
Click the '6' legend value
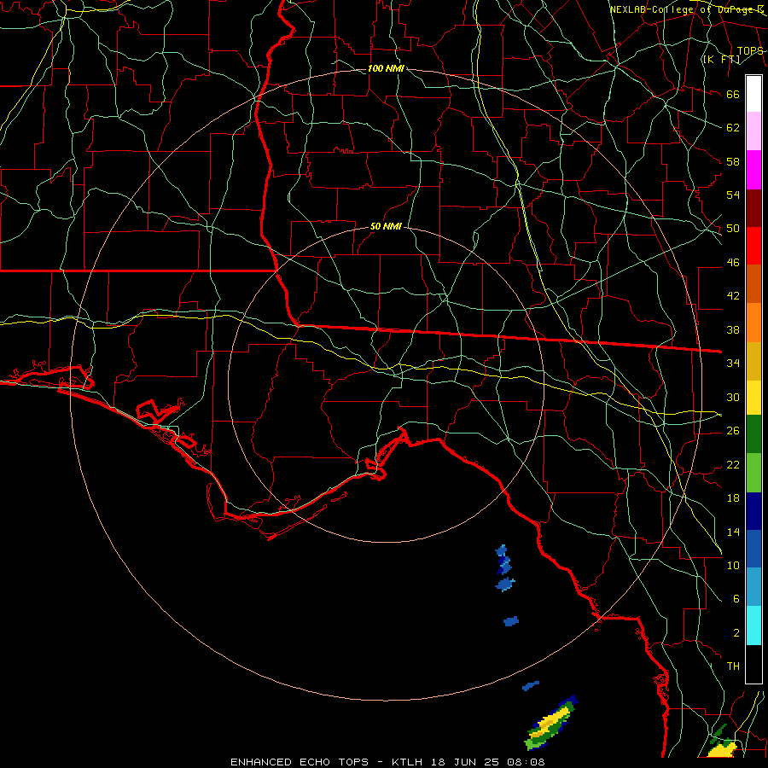[736, 599]
